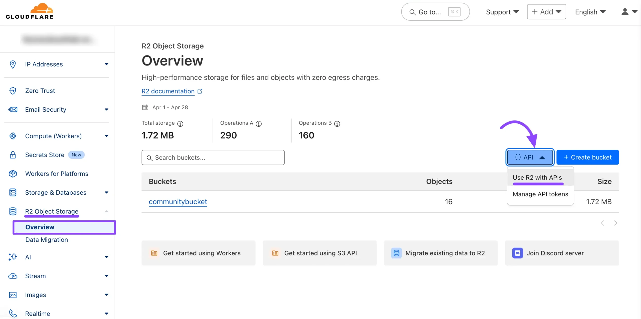Click the Create bucket button
Screen dimensions: 641x319
(x=587, y=157)
